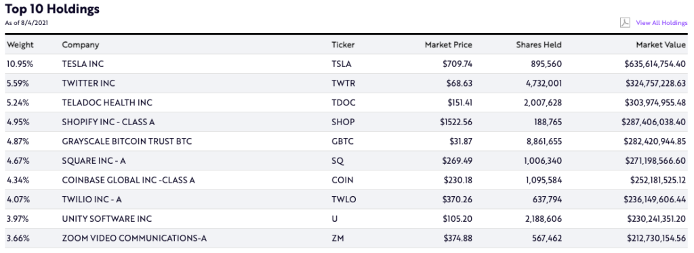
Task: Click the Top 10 Holdings heading
Action: click(x=52, y=9)
